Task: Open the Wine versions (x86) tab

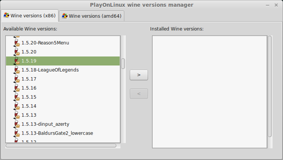Action: coord(30,15)
